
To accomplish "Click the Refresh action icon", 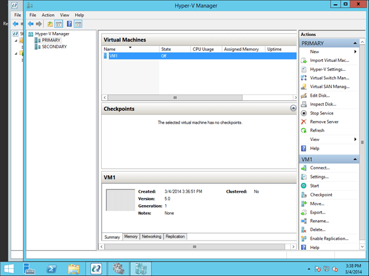I will click(304, 131).
